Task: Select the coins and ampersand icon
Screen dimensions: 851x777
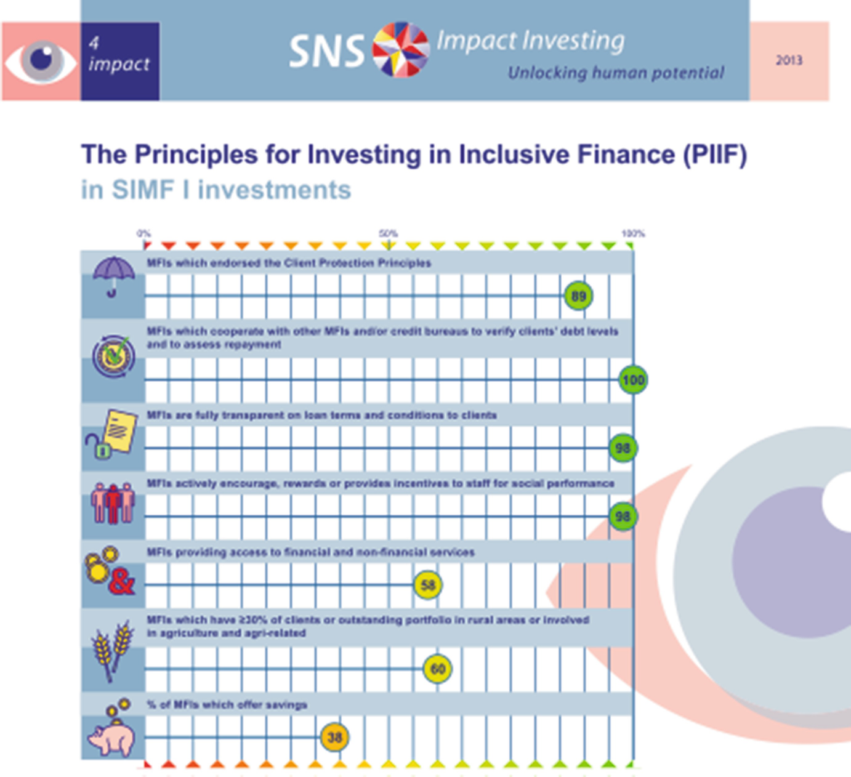Action: 110,571
